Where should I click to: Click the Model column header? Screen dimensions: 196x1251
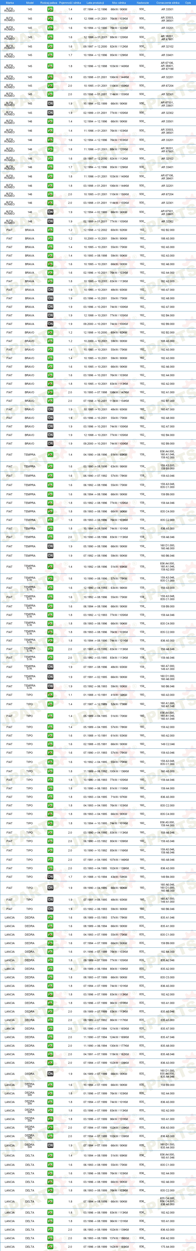click(30, 3)
